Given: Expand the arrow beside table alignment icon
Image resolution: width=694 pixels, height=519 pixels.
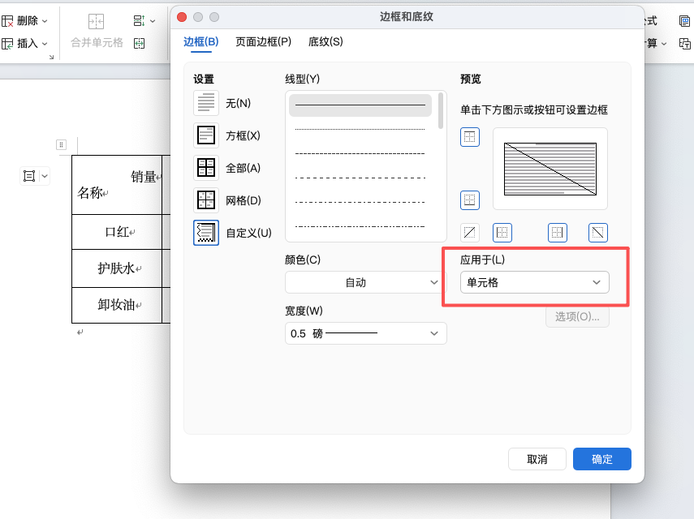Looking at the screenshot, I should coord(45,176).
